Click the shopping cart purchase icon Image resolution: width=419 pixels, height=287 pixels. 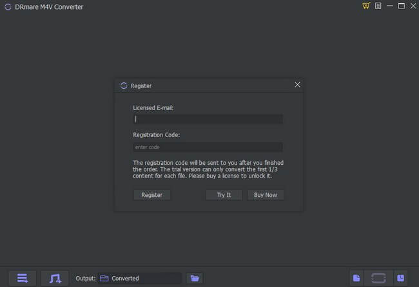tap(366, 6)
